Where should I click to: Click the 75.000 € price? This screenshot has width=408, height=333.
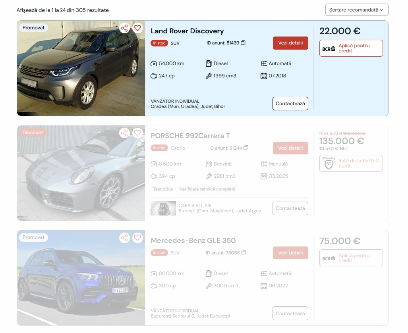click(x=340, y=241)
